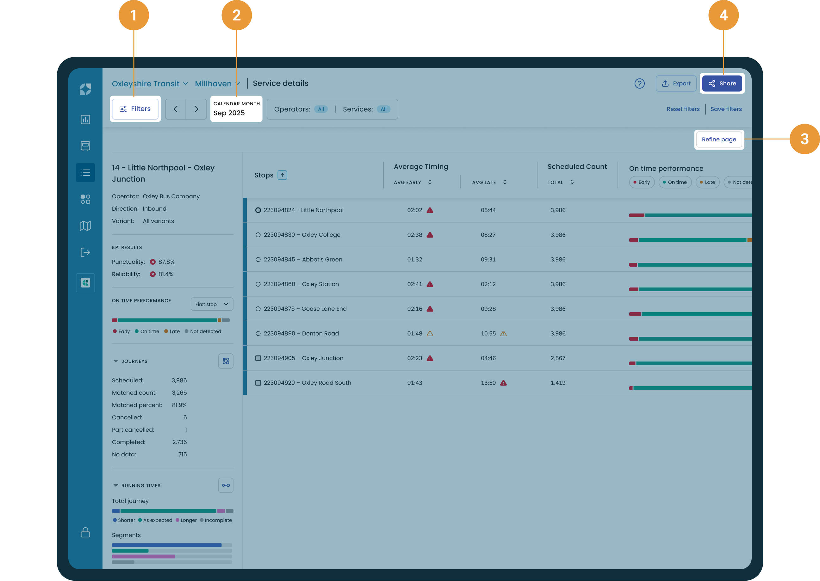Collapse the Journeys section
820x581 pixels.
coord(115,361)
